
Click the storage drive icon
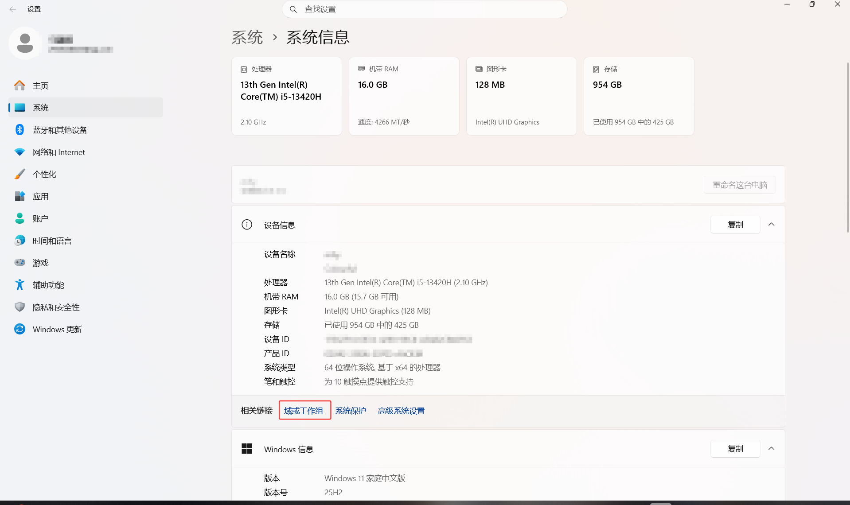pyautogui.click(x=596, y=70)
